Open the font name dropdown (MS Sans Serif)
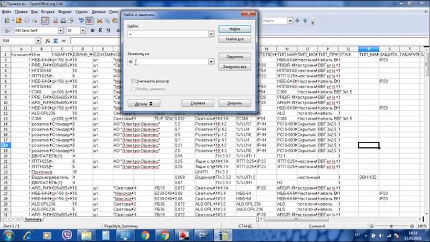This screenshot has height=242, width=430. 60,30
